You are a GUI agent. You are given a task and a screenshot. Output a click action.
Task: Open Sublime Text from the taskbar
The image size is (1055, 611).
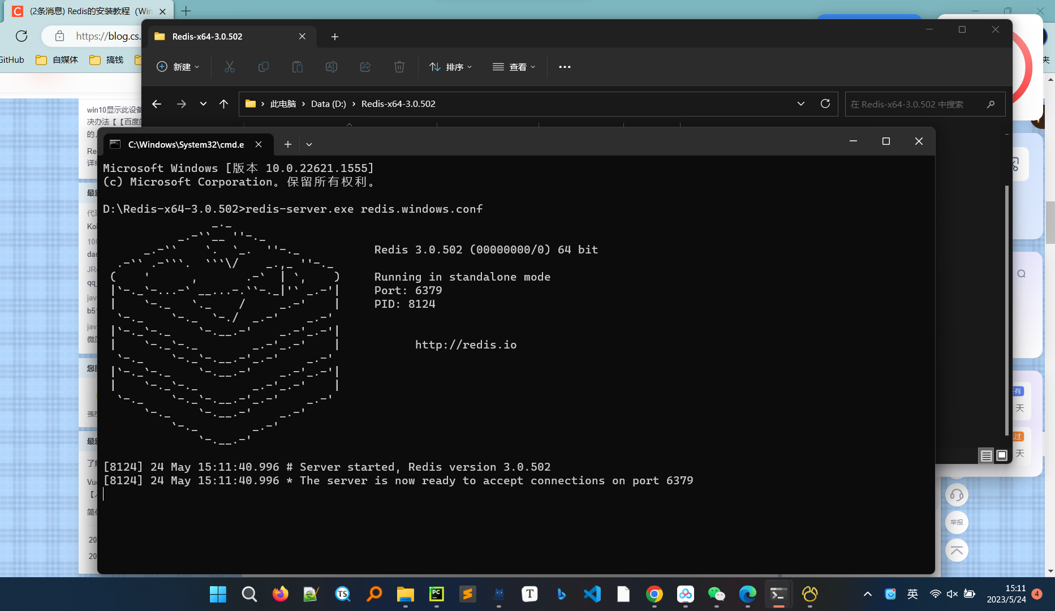467,595
